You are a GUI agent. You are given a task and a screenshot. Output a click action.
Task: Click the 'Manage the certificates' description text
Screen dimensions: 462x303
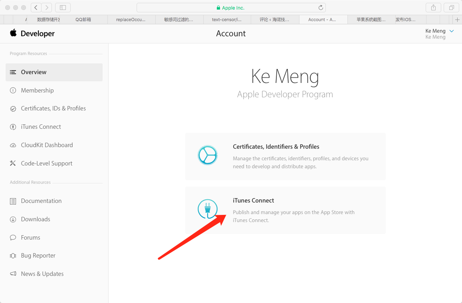coord(301,162)
